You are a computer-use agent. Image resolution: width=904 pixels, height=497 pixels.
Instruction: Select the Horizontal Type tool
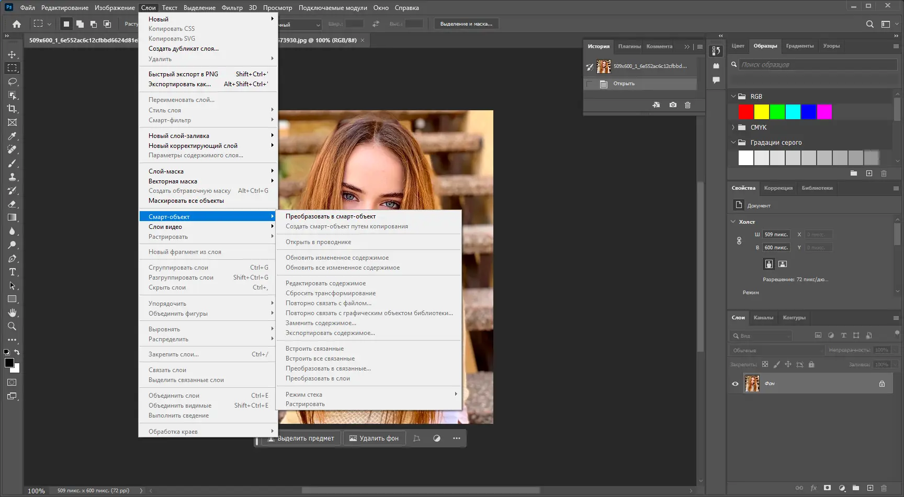point(12,272)
